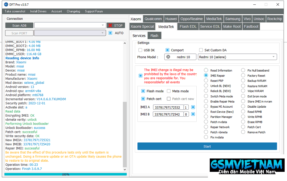Open Flash EDL sub-tab
Image resolution: width=287 pixels, height=181 pixels.
pos(188,26)
